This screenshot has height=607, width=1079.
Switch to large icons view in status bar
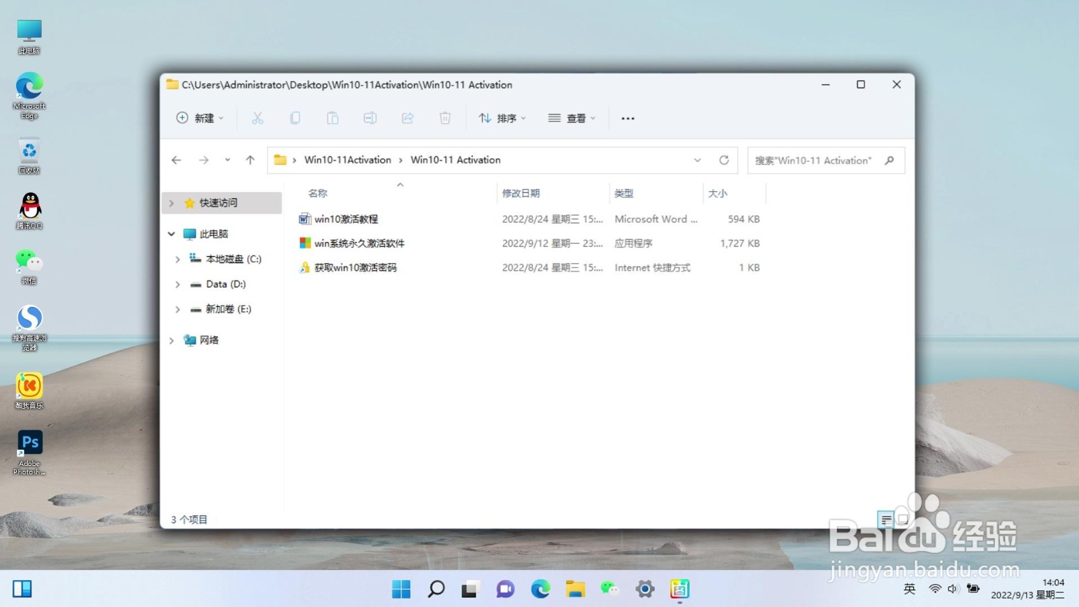coord(903,519)
